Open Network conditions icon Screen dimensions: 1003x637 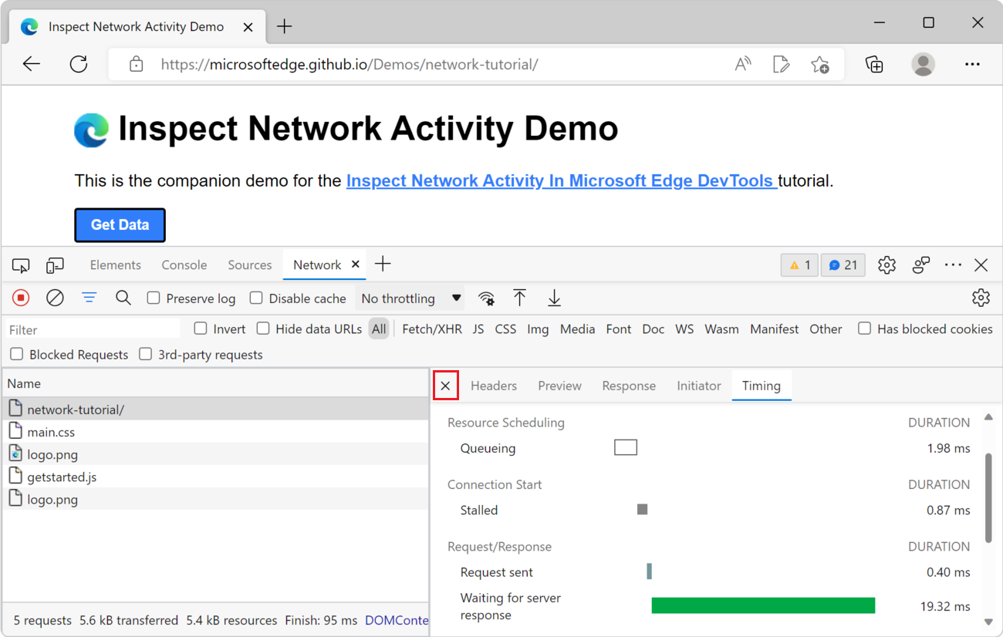[486, 298]
